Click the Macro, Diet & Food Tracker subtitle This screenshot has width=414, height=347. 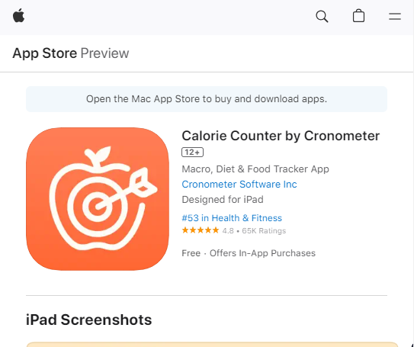[x=255, y=169]
